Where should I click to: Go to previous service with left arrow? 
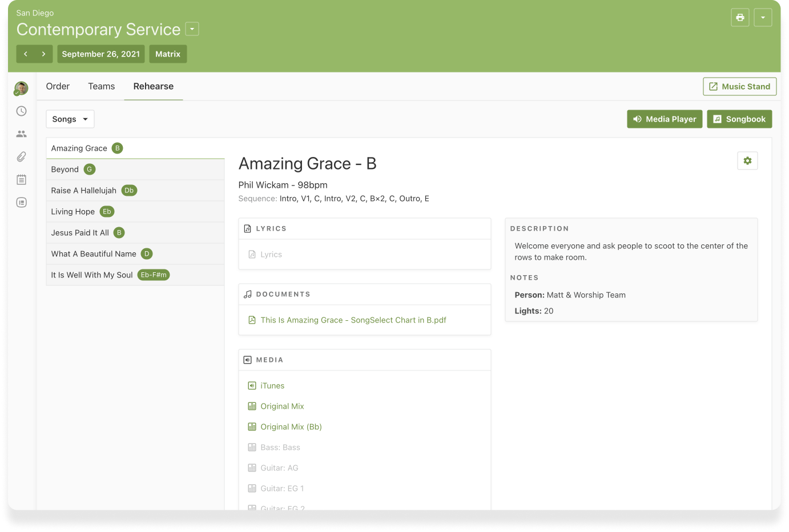tap(26, 54)
